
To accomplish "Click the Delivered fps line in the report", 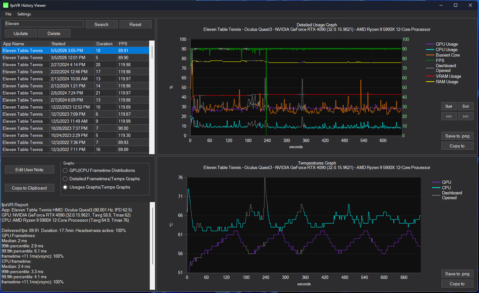I will click(x=64, y=230).
